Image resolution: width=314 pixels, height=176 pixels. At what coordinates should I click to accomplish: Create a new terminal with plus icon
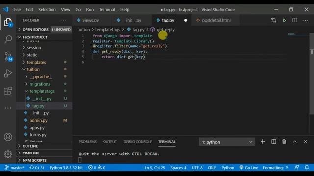coord(263,142)
